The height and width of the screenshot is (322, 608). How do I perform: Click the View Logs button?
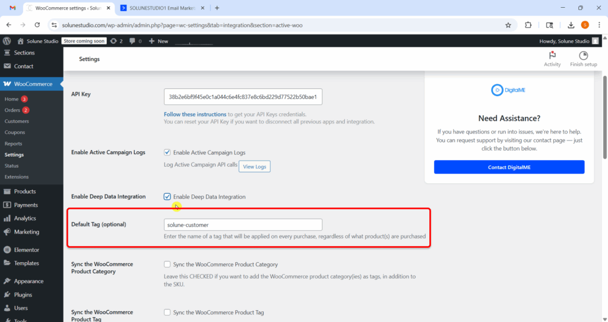(x=255, y=167)
